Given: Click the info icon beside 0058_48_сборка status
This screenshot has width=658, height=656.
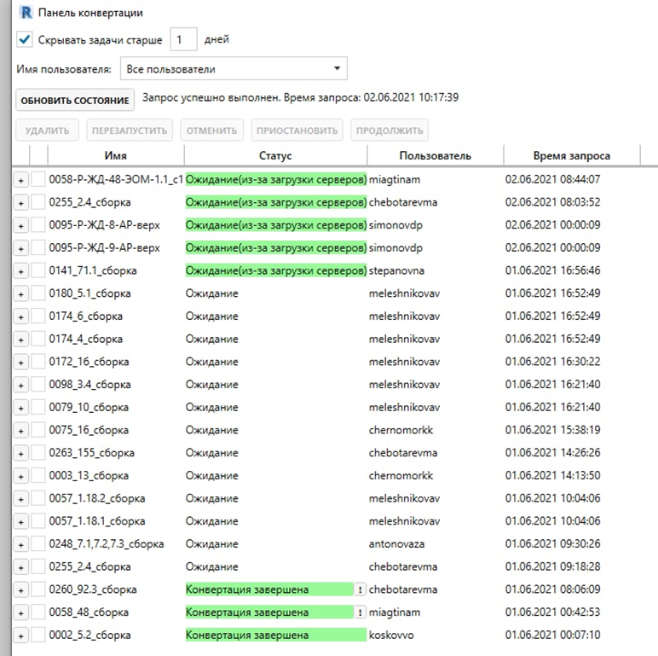Looking at the screenshot, I should [x=360, y=612].
